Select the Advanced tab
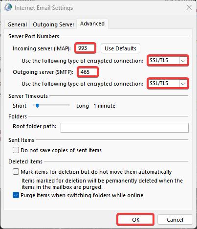 (x=92, y=24)
